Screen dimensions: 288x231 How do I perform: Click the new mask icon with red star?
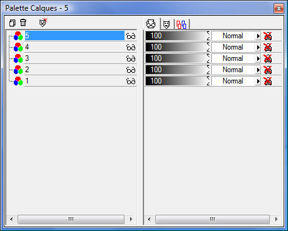[43, 23]
